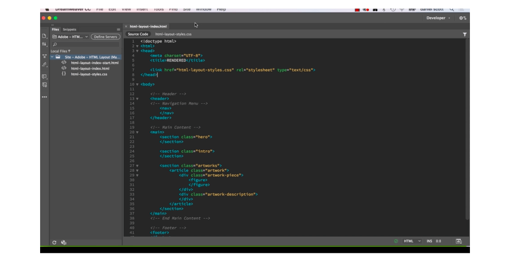Switch to the Files tab
This screenshot has width=511, height=262.
[55, 29]
